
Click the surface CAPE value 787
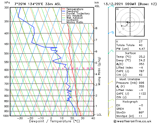tap(142, 71)
